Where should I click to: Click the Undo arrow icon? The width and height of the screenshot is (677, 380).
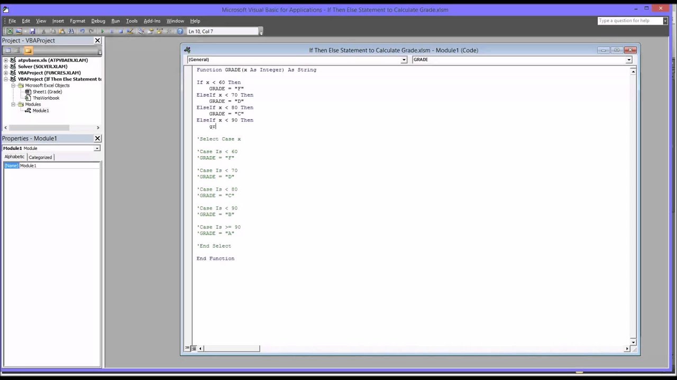pyautogui.click(x=83, y=31)
